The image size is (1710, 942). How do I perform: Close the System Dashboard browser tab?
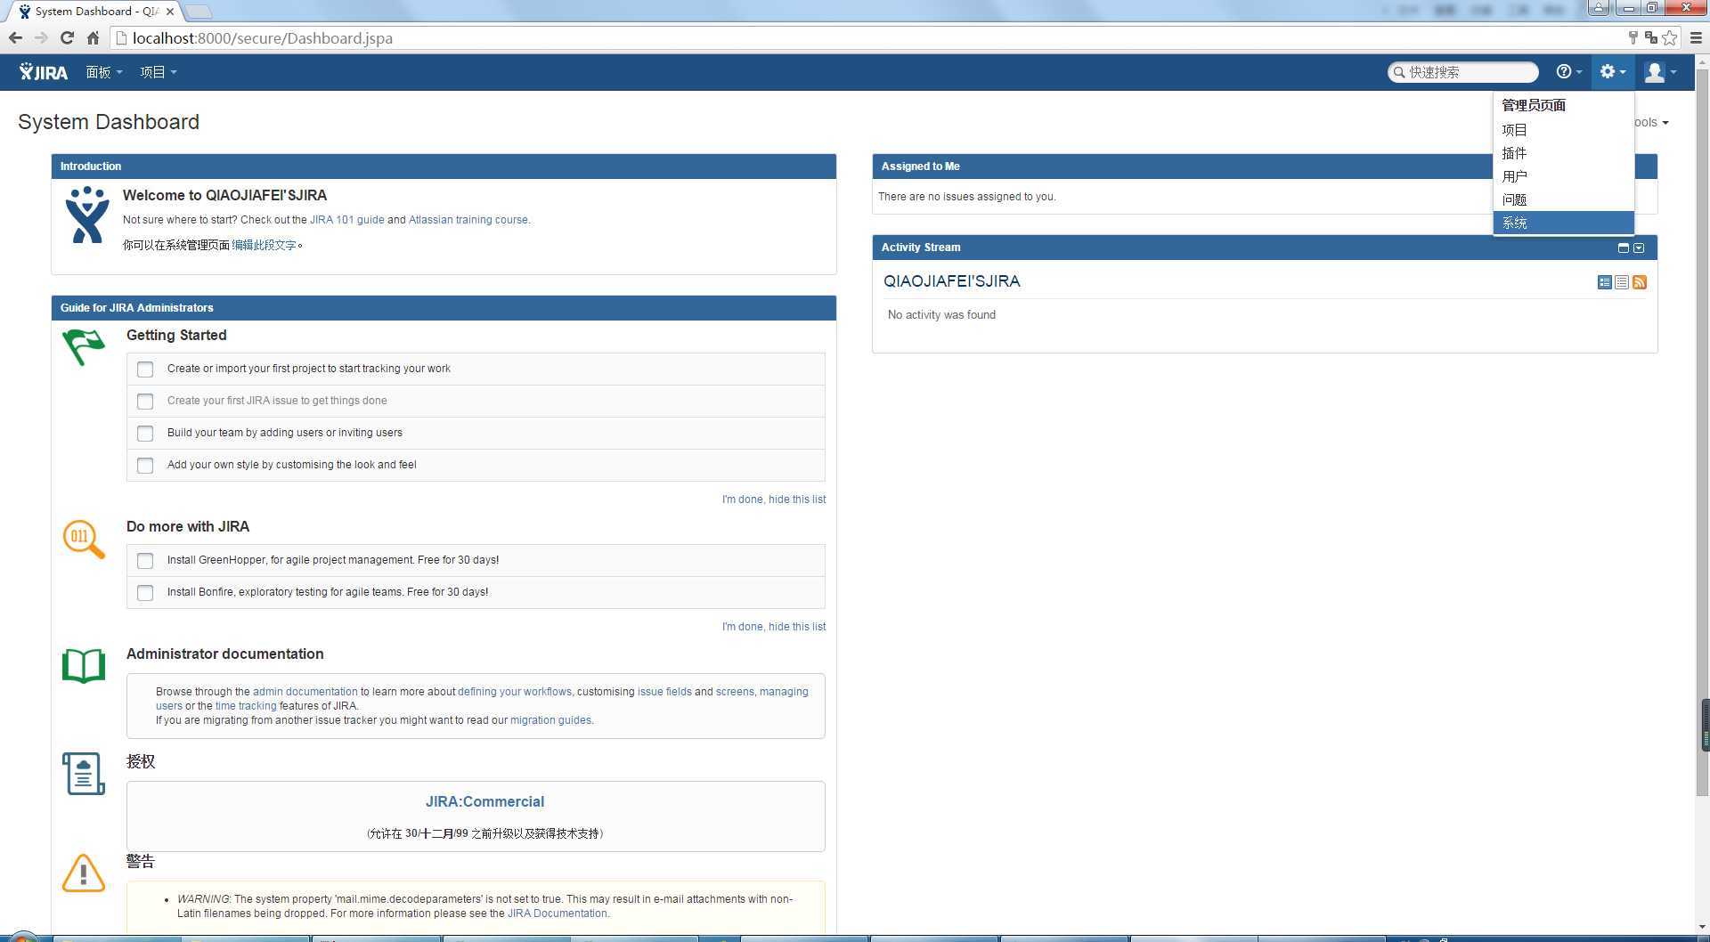click(x=169, y=12)
